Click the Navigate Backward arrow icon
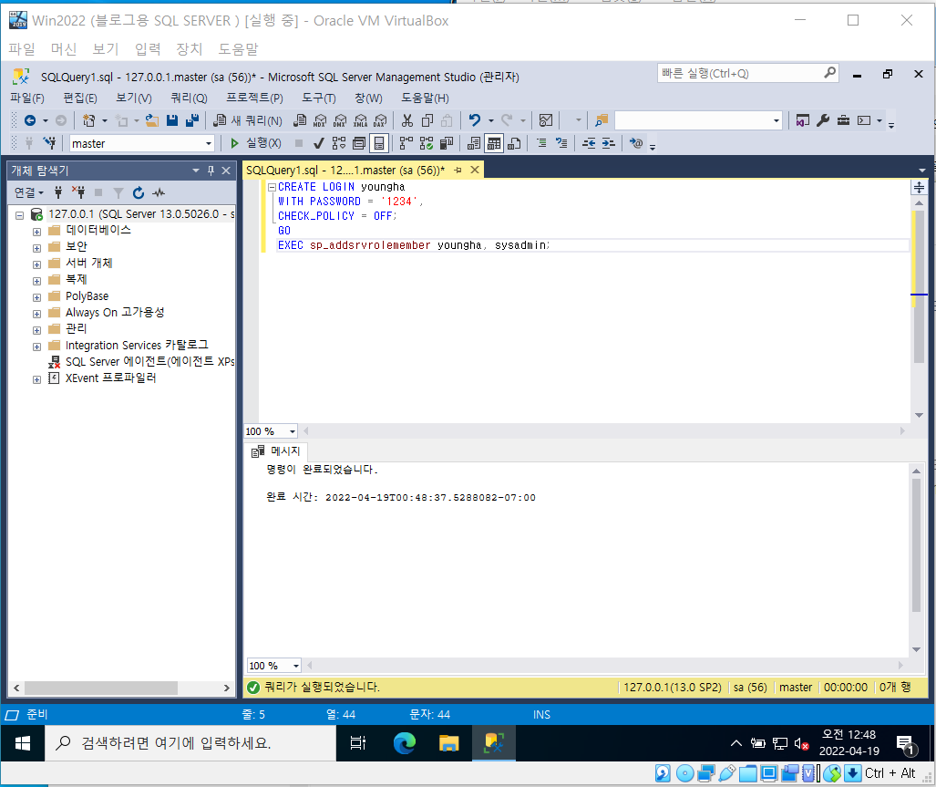 click(29, 120)
